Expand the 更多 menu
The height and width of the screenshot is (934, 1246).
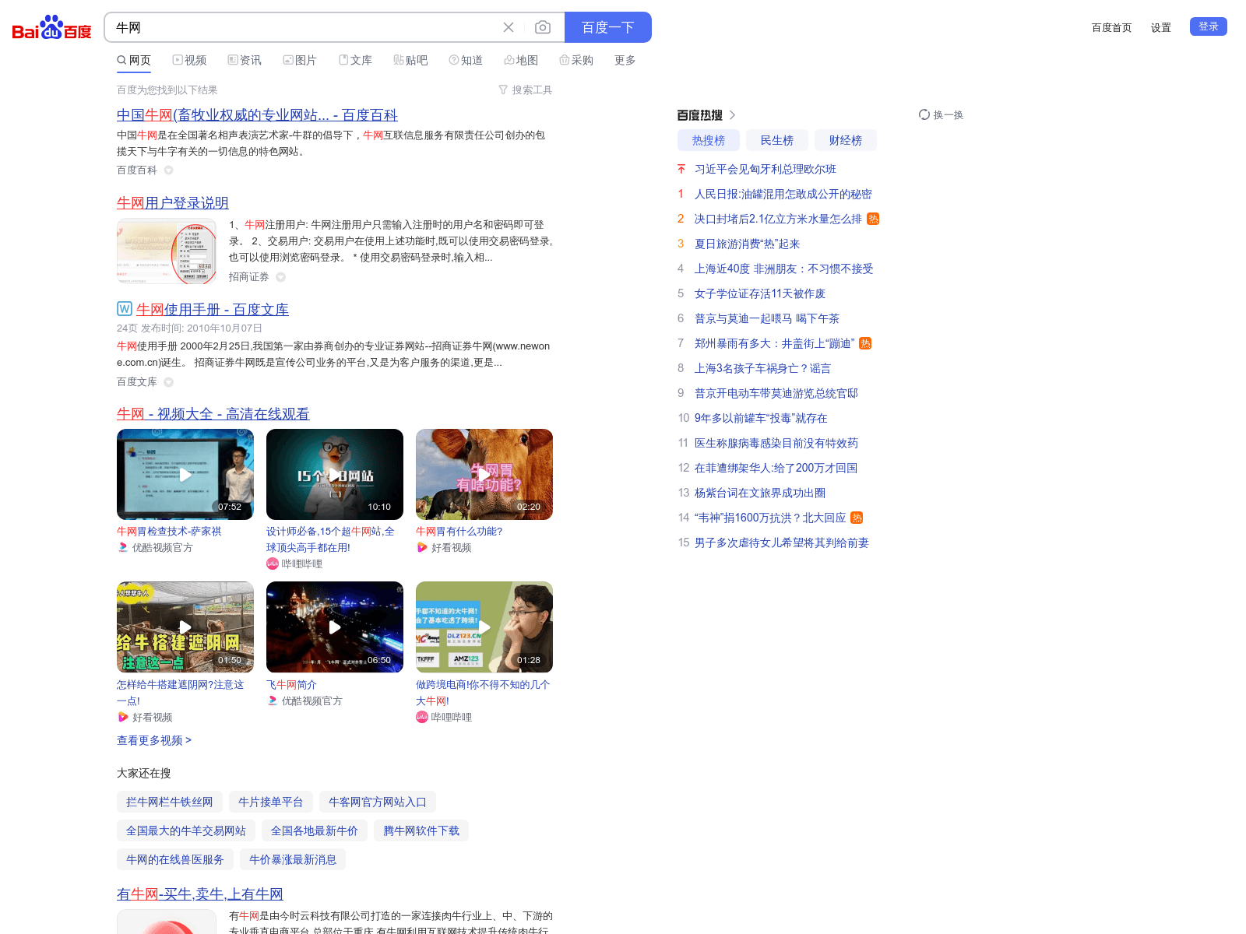[625, 60]
